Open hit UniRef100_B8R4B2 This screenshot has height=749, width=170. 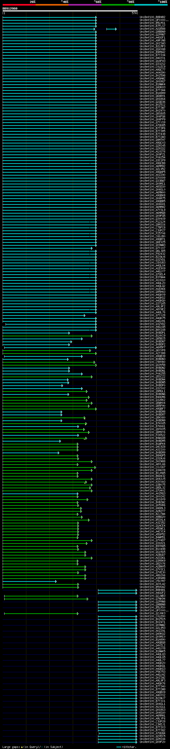[152, 17]
